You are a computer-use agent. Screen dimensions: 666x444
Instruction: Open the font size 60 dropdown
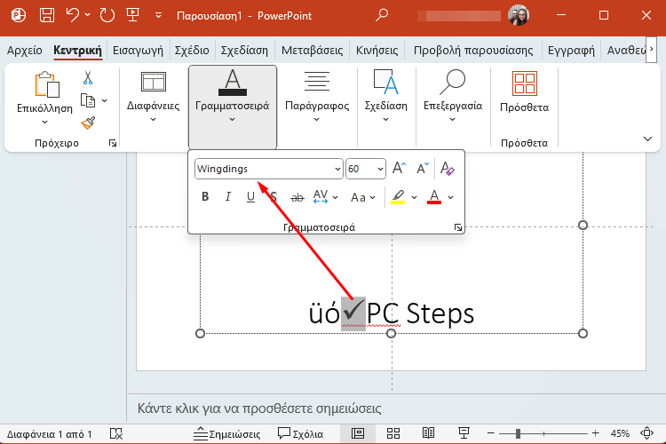[x=380, y=169]
